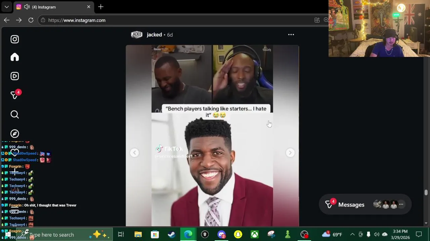Click the '6d' post timestamp
The image size is (430, 241).
pos(170,34)
